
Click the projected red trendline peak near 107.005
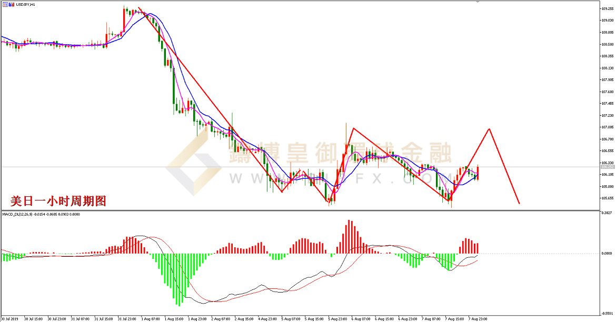pyautogui.click(x=490, y=128)
